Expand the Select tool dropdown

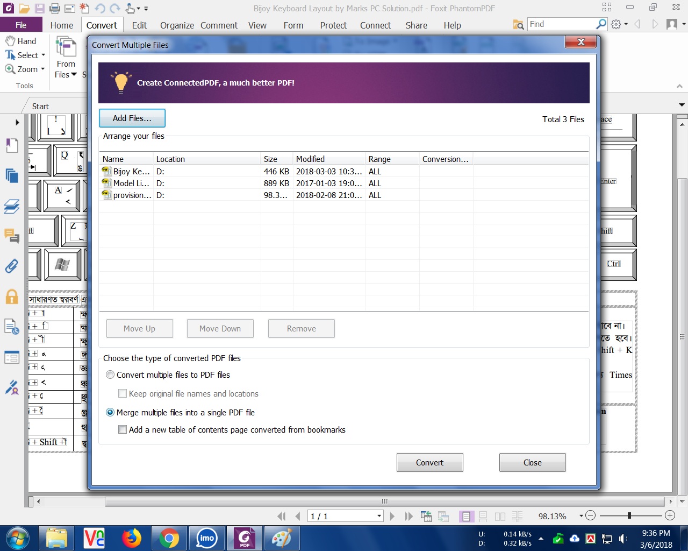pos(44,55)
